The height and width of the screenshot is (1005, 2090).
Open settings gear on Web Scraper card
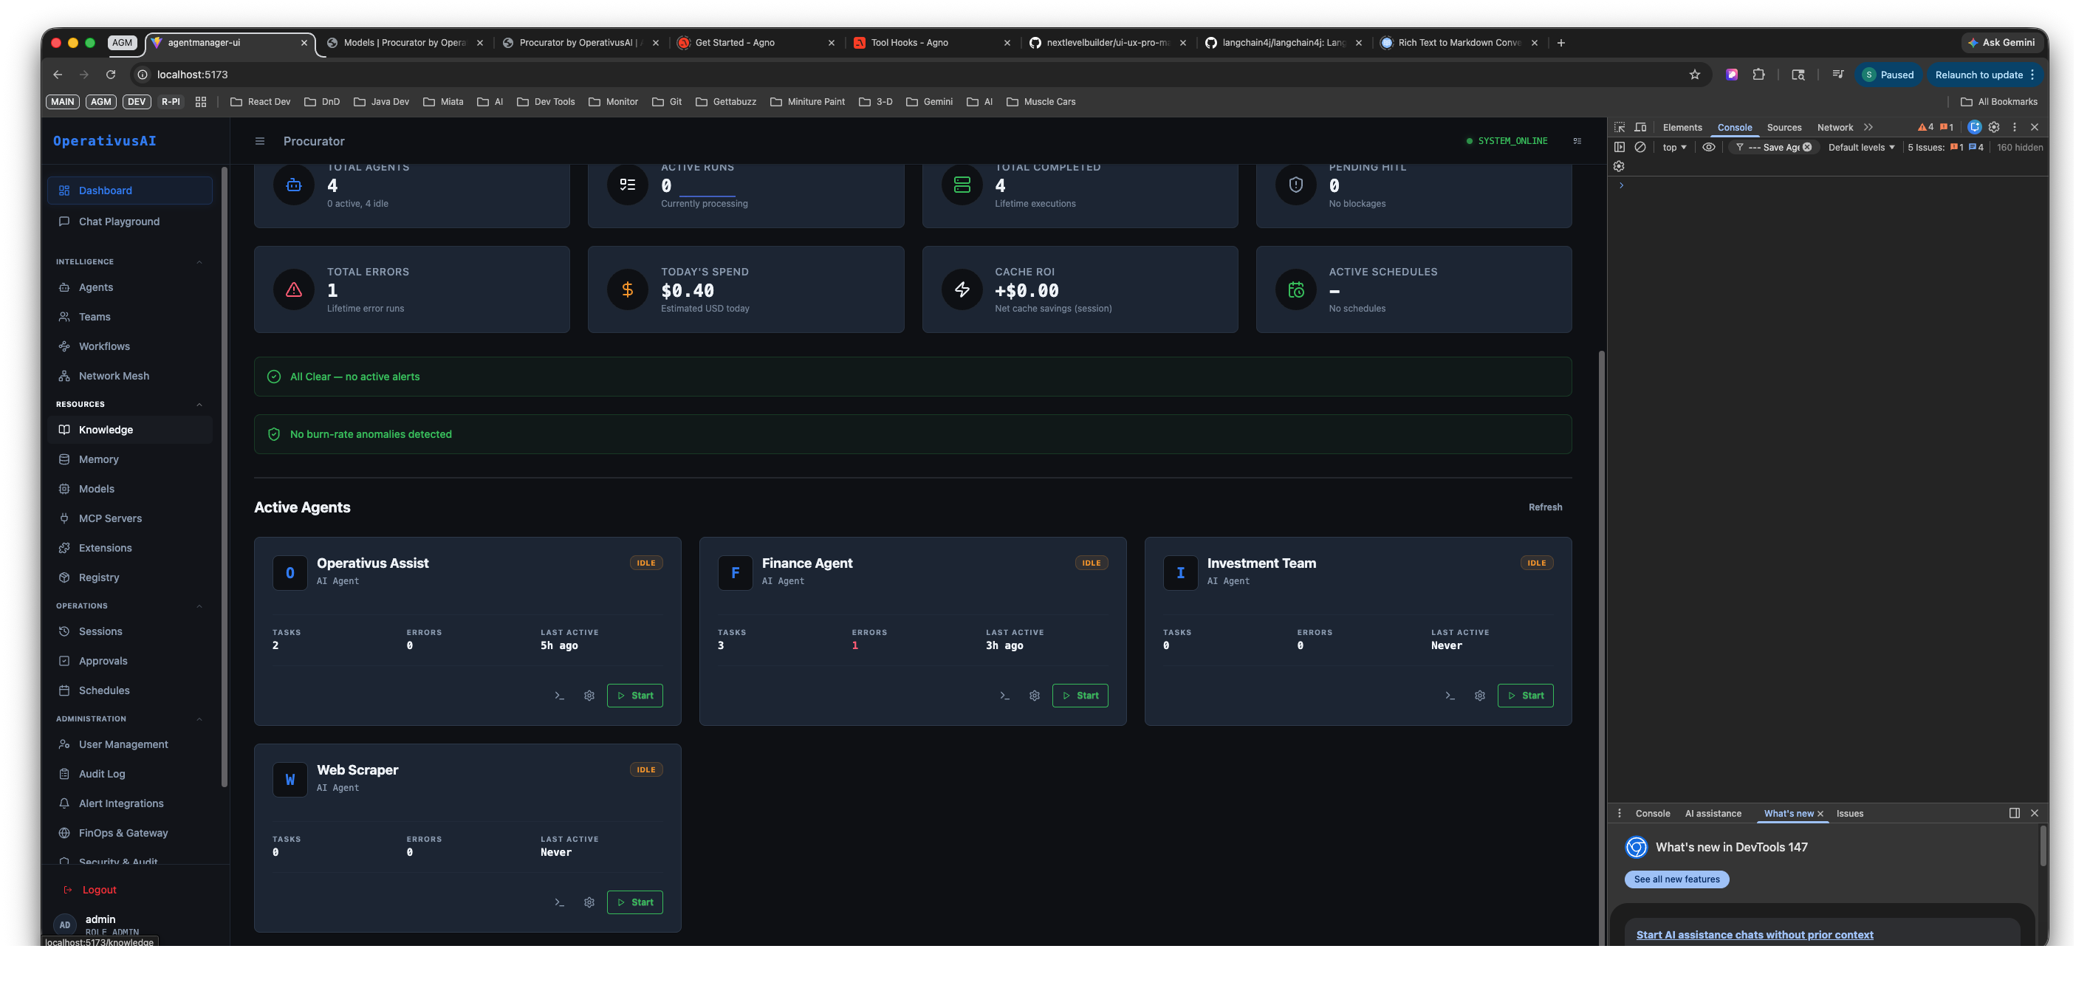589,903
